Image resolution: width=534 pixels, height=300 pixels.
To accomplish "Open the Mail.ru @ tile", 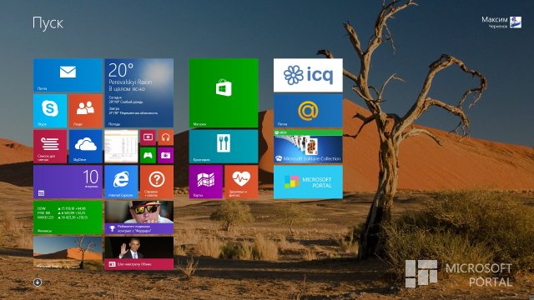I will pos(308,111).
